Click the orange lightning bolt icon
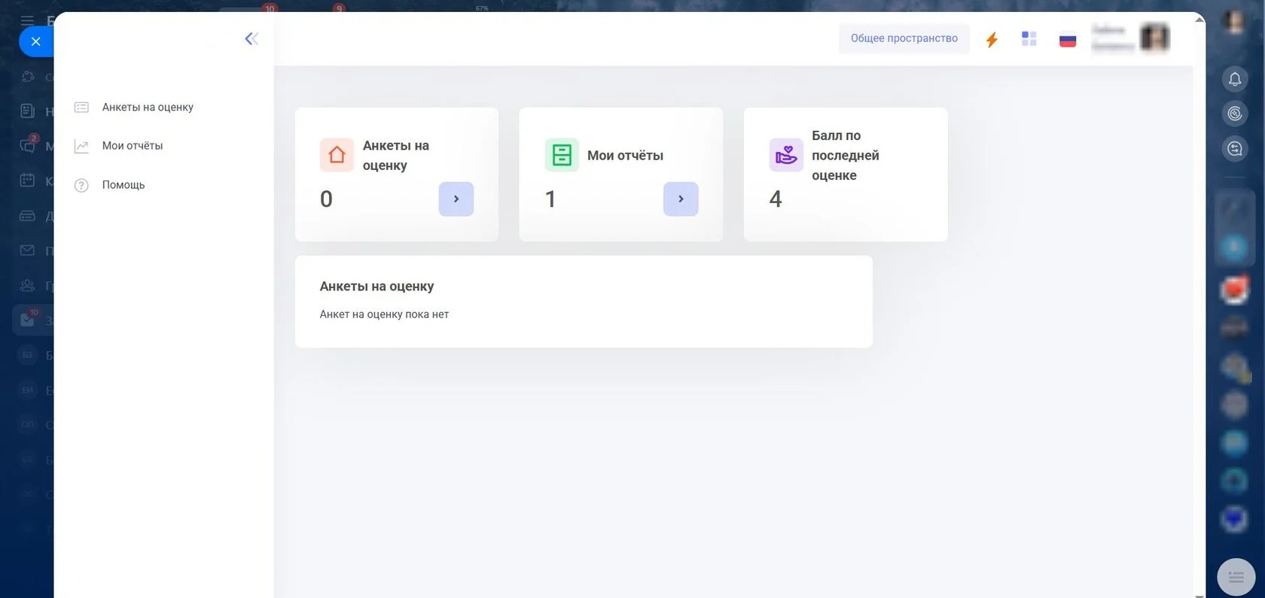 pyautogui.click(x=992, y=39)
